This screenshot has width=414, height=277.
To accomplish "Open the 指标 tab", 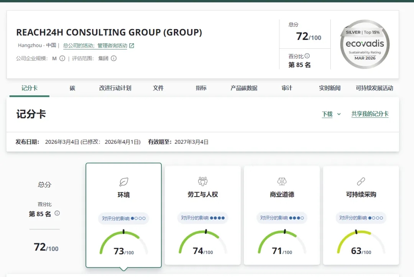I will (201, 88).
